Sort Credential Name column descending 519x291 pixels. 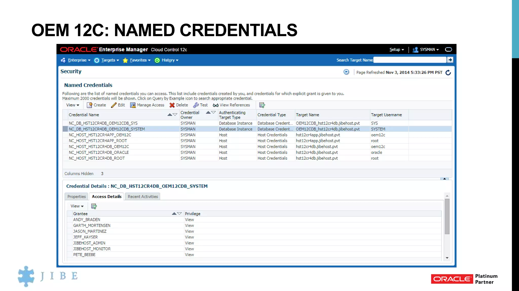point(175,115)
